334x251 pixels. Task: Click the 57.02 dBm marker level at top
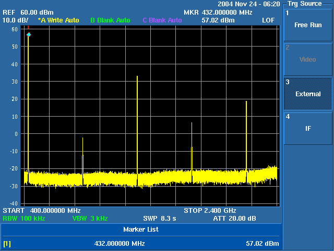click(x=218, y=20)
